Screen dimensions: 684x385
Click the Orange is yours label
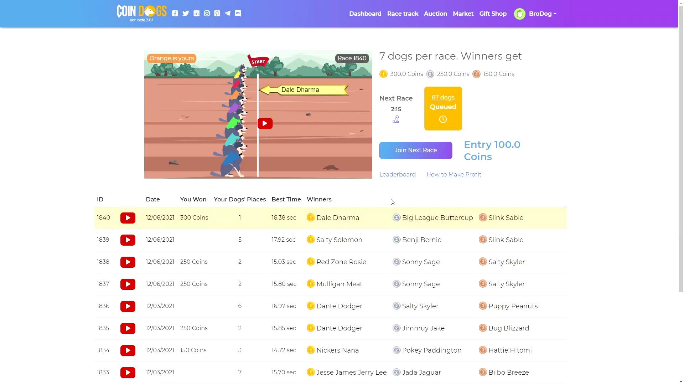(x=172, y=58)
